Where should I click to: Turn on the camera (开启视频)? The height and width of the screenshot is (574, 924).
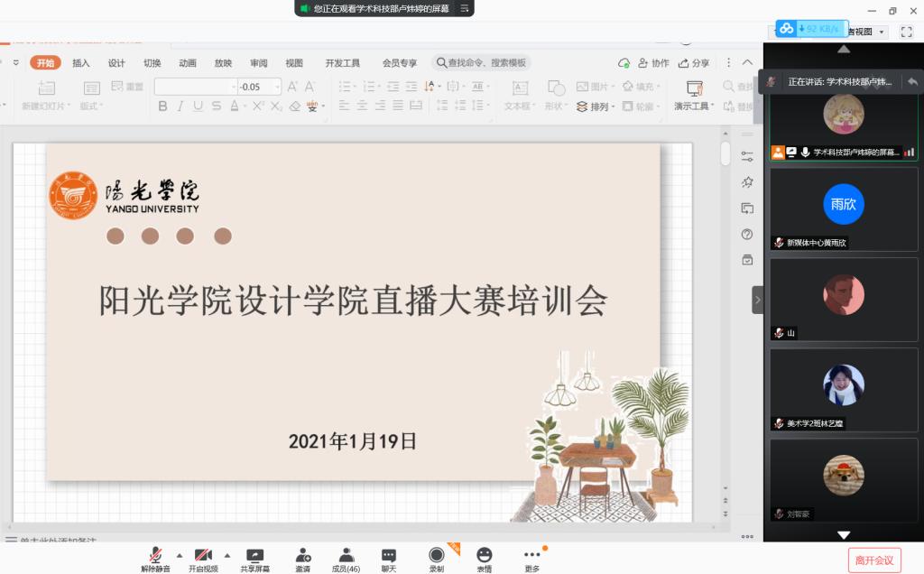tap(203, 557)
